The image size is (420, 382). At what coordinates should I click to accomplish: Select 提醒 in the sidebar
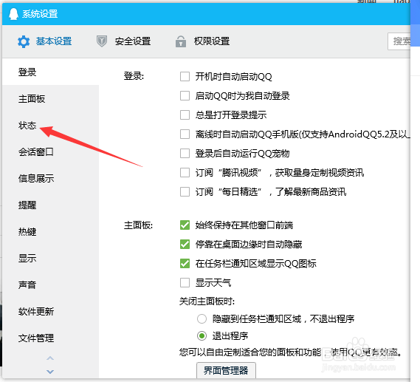coord(27,205)
